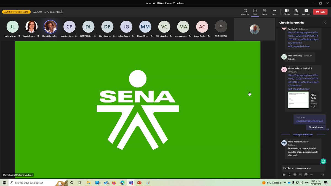Click the Danni Gabriel Mallama Martinez name label
This screenshot has width=331, height=186.
(18, 175)
